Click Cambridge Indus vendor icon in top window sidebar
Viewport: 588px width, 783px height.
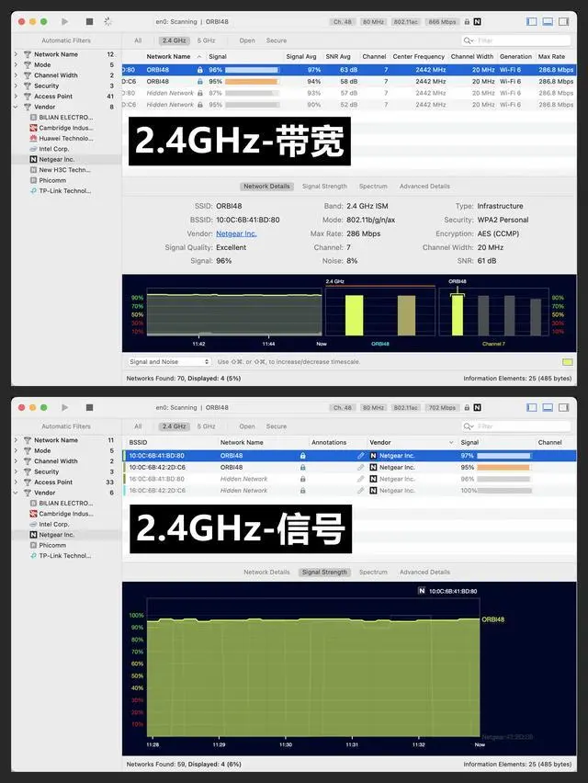(33, 128)
